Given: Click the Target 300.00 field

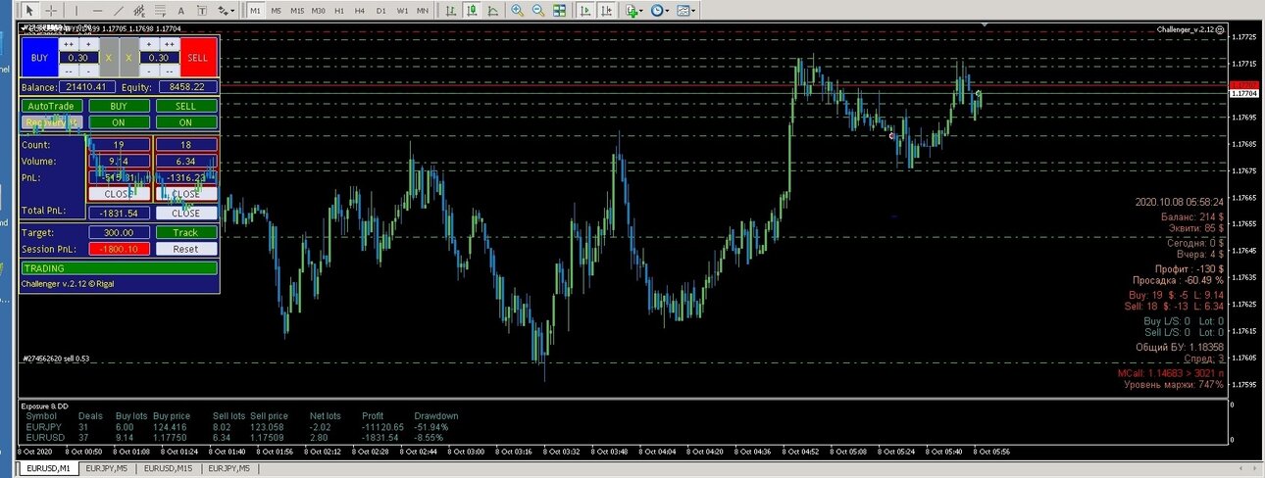Looking at the screenshot, I should coord(119,233).
